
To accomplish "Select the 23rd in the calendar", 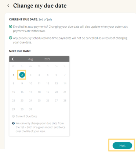I will tap(22, 101).
